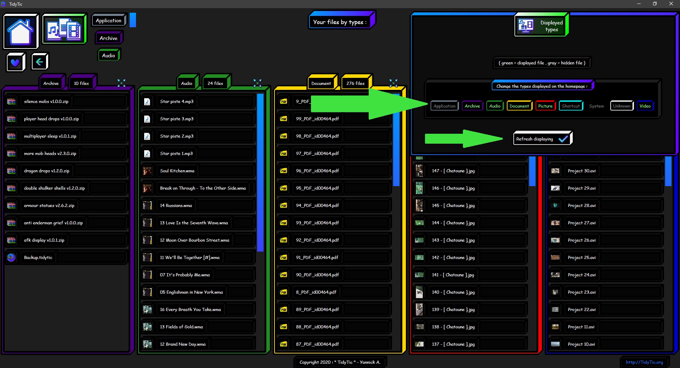Viewport: 680px width, 368px height.
Task: Open armour statues v2.6.2.zip
Action: pos(67,206)
